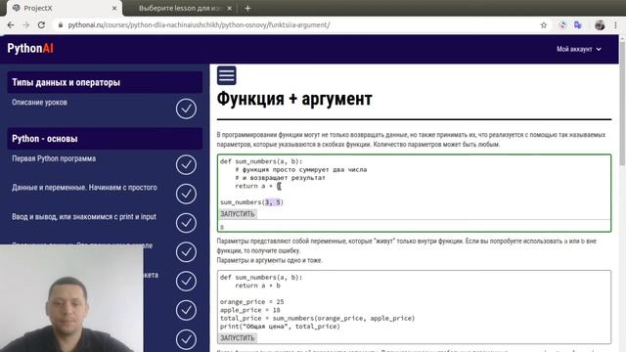The width and height of the screenshot is (626, 352).
Task: Click the Функция + аргумент heading
Action: pyautogui.click(x=294, y=99)
